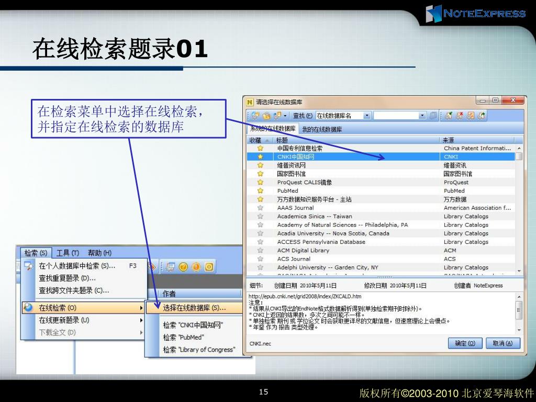Toggle favorite star for ProQuest CALIS镜像
The height and width of the screenshot is (402, 536).
point(261,182)
